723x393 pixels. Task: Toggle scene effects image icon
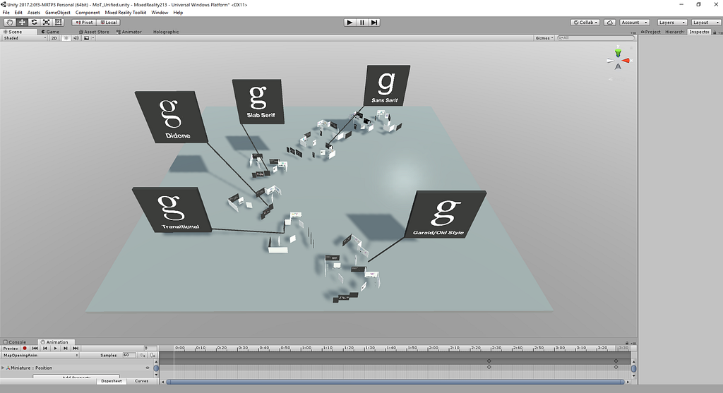(x=86, y=38)
